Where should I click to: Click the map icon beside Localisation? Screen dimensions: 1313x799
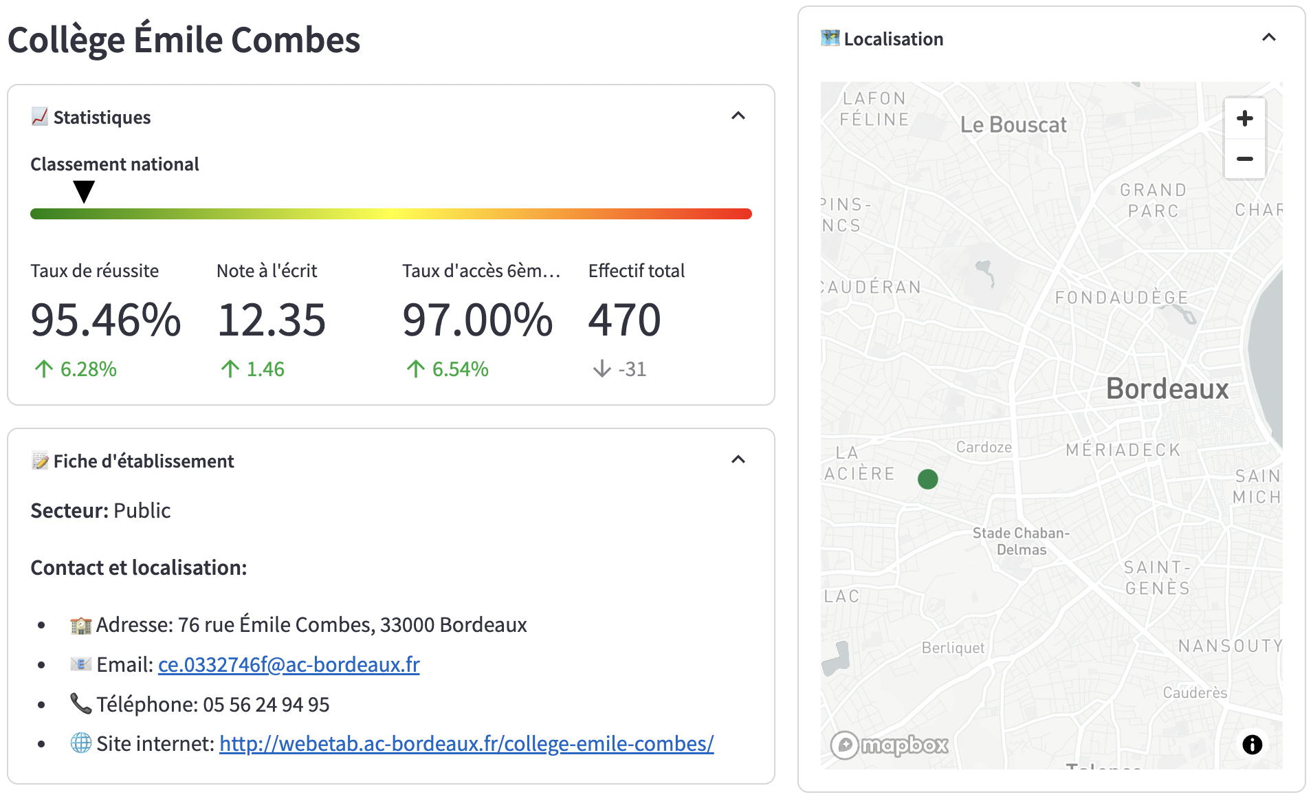[x=830, y=39]
